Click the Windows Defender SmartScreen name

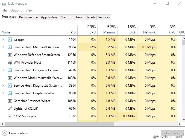(37, 55)
